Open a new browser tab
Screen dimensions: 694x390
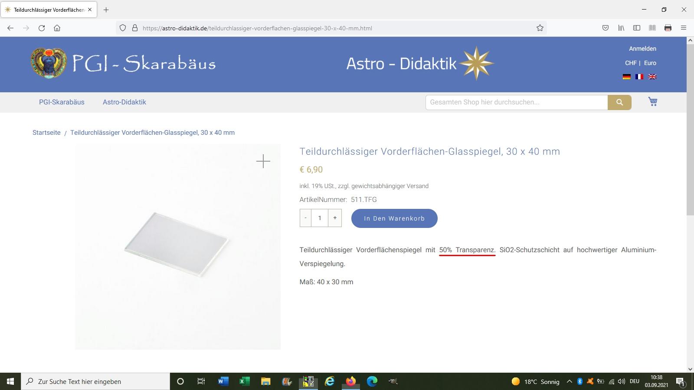coord(106,10)
